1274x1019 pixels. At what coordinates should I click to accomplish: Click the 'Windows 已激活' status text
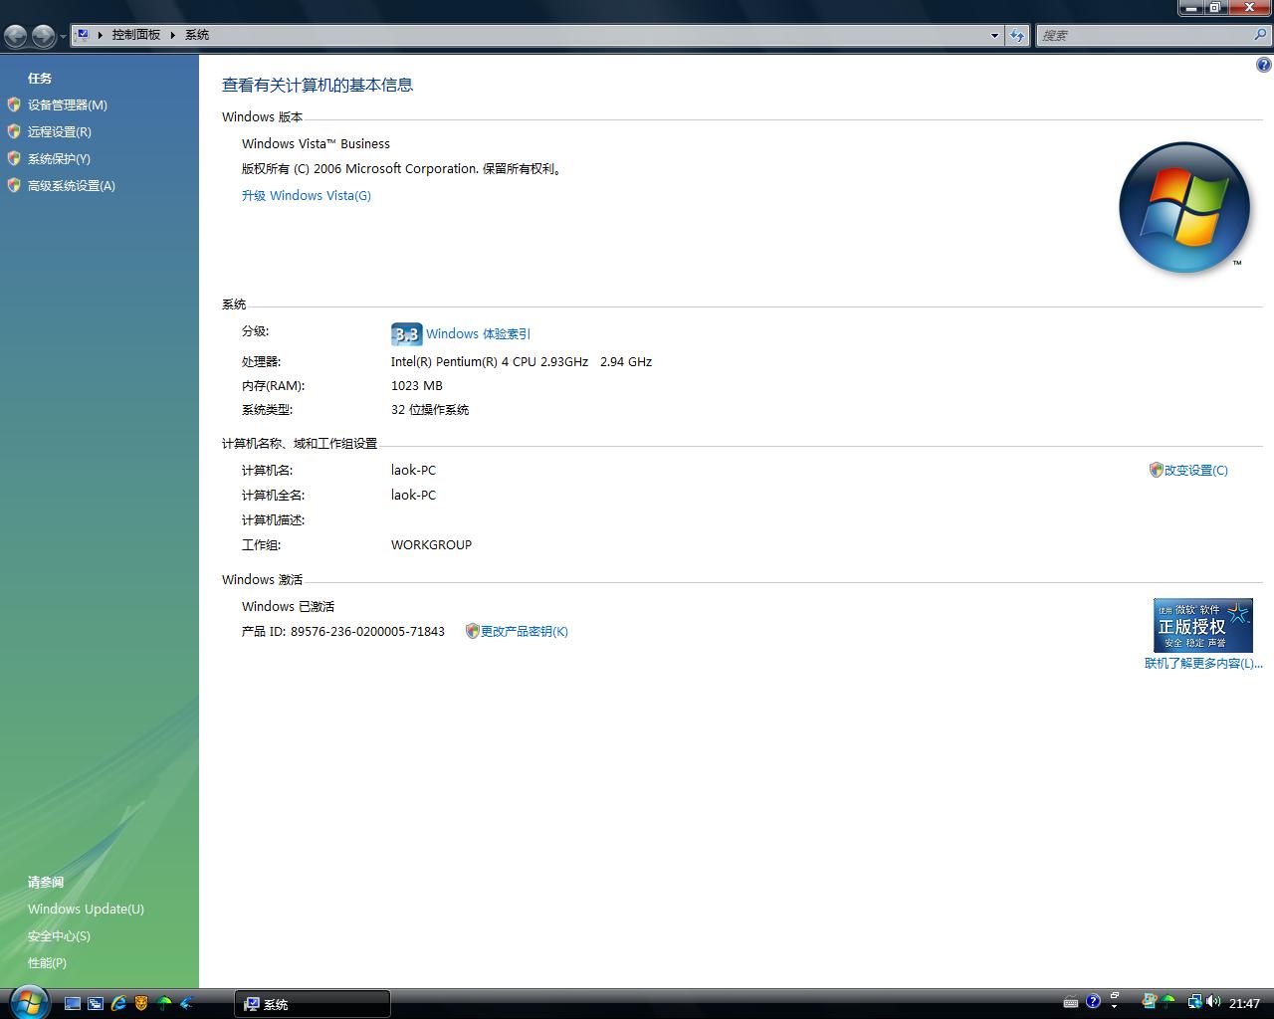tap(289, 606)
